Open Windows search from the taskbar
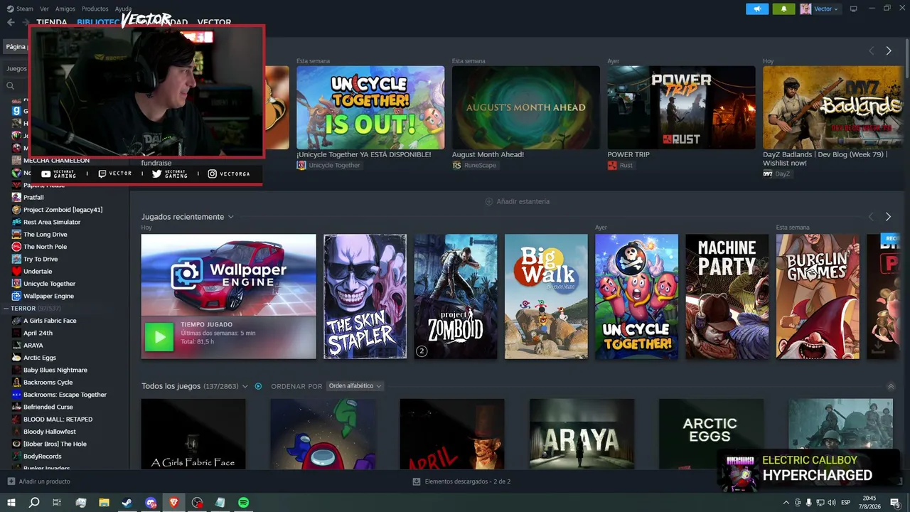 pyautogui.click(x=34, y=503)
